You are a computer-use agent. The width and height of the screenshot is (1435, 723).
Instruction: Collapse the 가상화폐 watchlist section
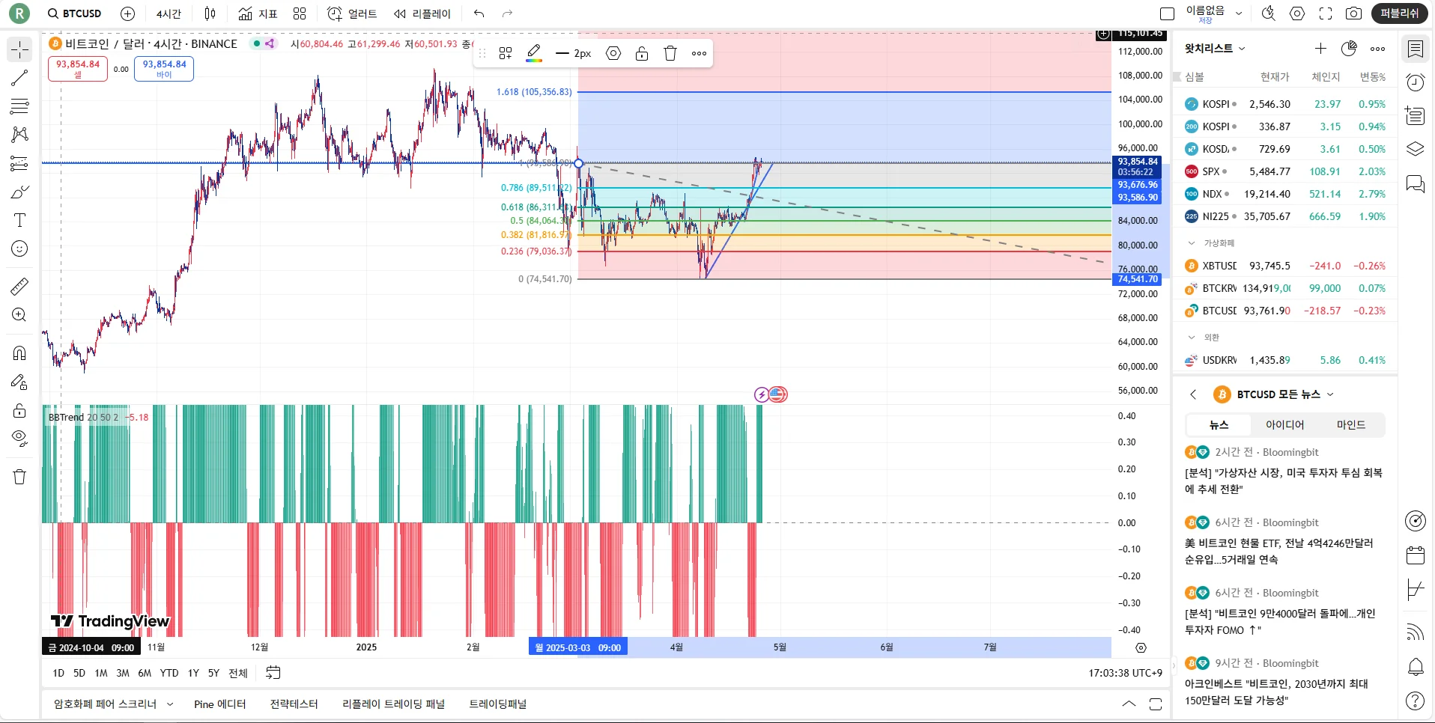click(x=1192, y=243)
